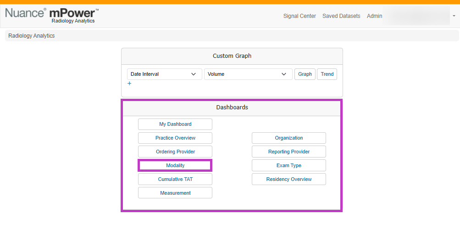Open the Date Interval dropdown

tap(165, 74)
